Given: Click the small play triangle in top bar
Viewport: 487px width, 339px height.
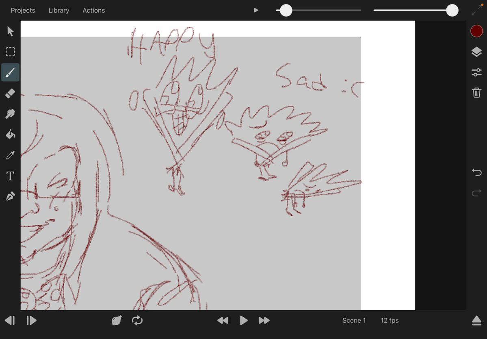Looking at the screenshot, I should (x=256, y=10).
